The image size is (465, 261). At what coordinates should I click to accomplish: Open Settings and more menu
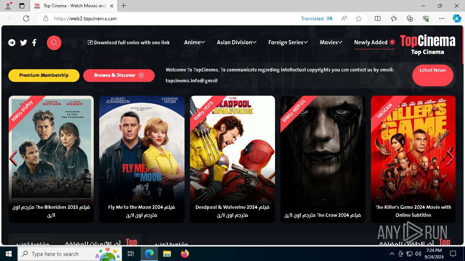442,18
